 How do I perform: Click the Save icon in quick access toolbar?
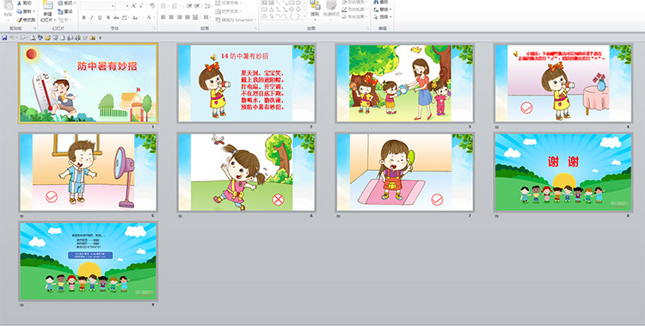pyautogui.click(x=4, y=38)
